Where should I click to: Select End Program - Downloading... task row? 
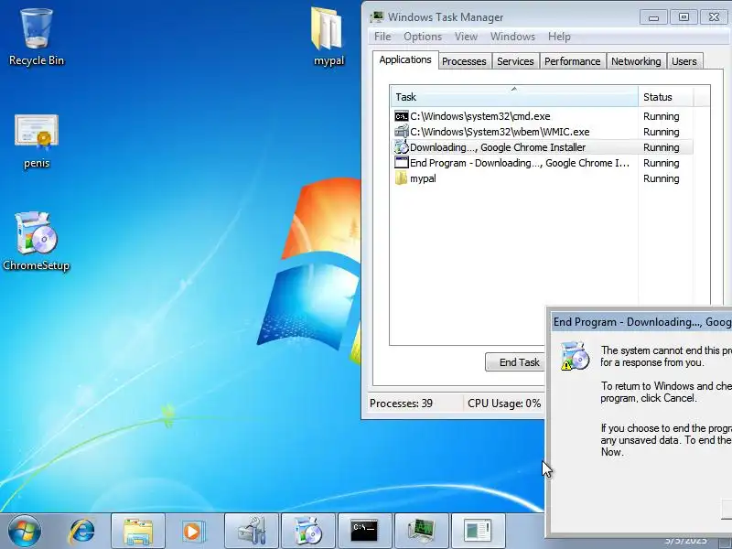pos(544,163)
